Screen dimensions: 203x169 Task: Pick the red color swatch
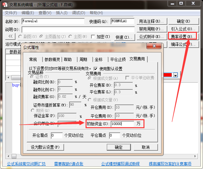[x=168, y=75]
